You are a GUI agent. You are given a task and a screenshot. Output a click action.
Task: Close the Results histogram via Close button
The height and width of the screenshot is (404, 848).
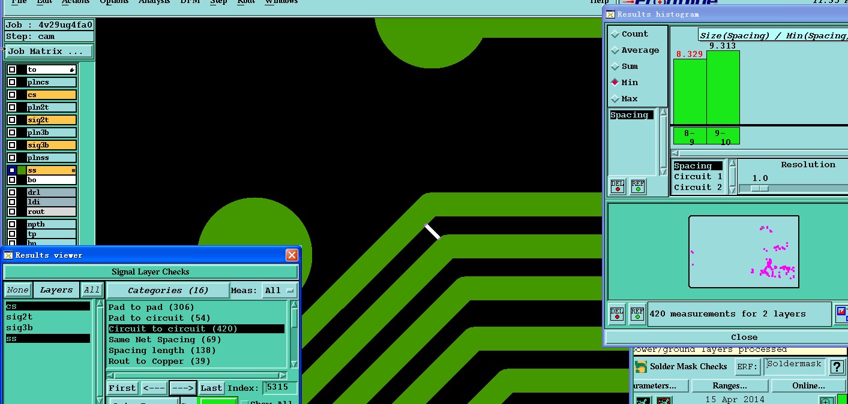pos(726,337)
